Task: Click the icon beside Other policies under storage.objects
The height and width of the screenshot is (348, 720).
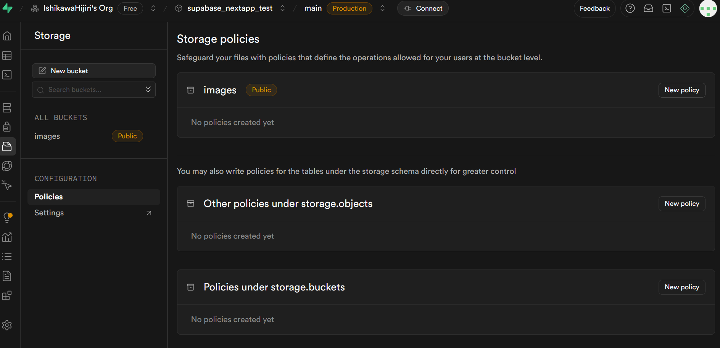Action: (x=191, y=204)
